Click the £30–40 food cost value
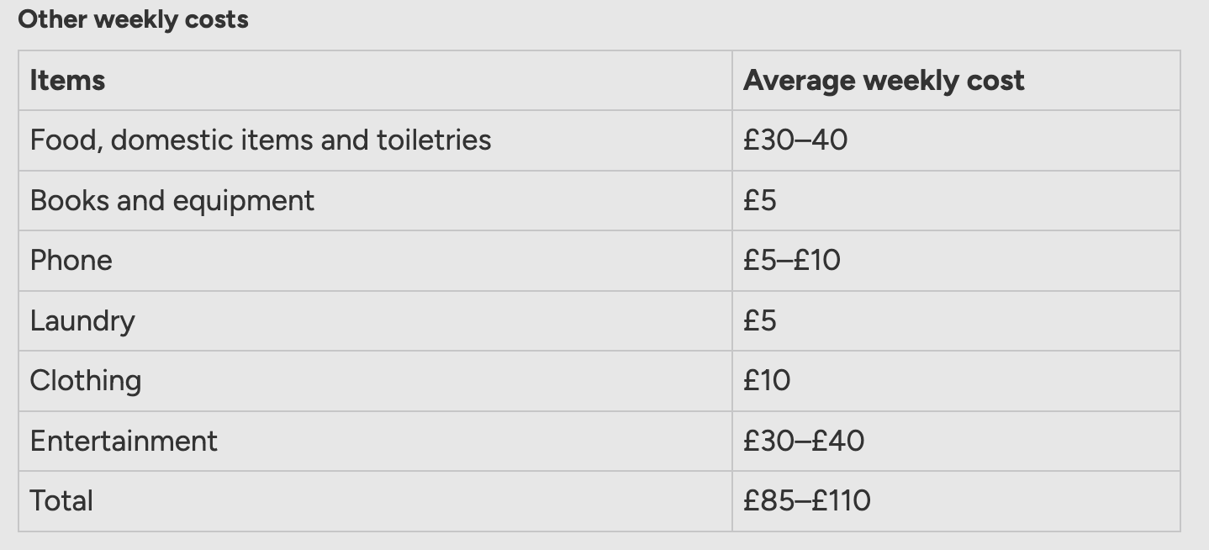 click(x=795, y=140)
